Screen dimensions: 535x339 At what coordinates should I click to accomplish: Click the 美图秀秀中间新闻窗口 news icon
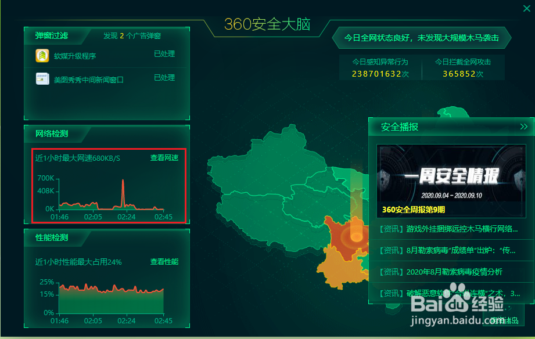coord(41,77)
